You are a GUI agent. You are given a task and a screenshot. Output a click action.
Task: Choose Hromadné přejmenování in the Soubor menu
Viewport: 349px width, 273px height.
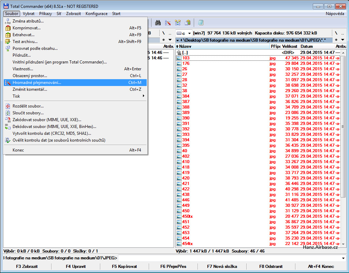pos(75,83)
